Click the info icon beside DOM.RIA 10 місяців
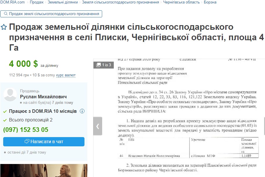The width and height of the screenshot is (265, 177). (82, 111)
